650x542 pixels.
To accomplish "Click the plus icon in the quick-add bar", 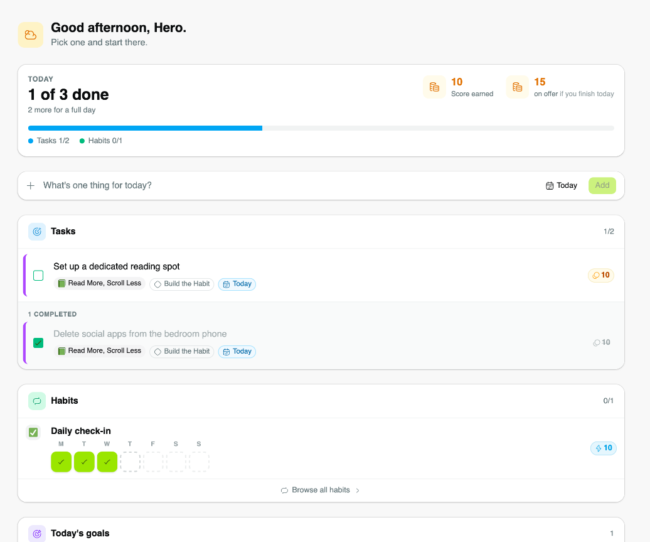I will tap(31, 185).
